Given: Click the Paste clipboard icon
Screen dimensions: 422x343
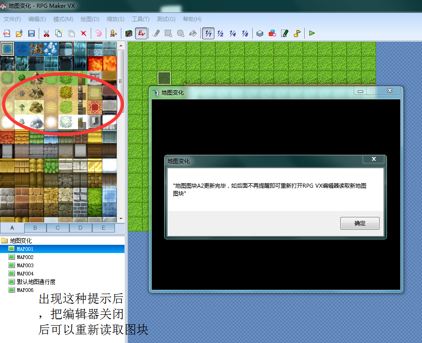Looking at the screenshot, I should coord(71,33).
